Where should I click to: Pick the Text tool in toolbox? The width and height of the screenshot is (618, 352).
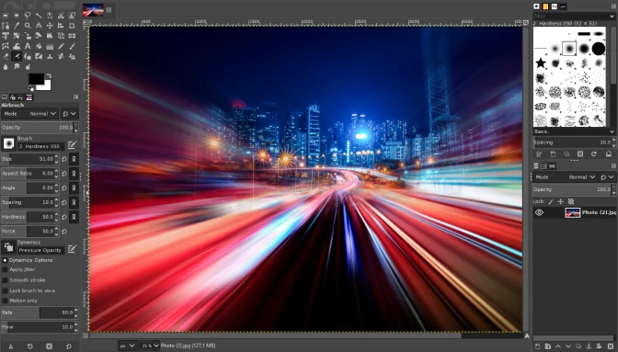tap(28, 46)
